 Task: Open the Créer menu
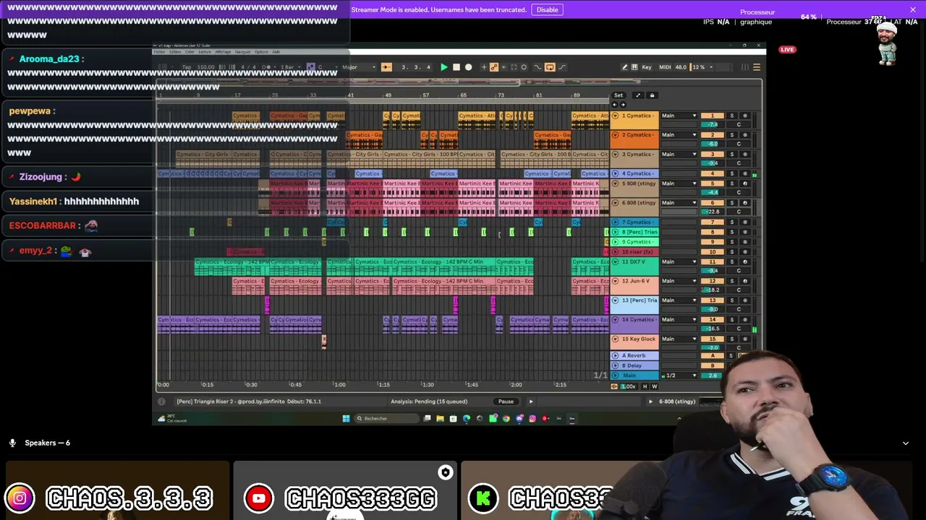pyautogui.click(x=190, y=52)
